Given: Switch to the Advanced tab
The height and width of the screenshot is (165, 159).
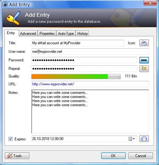Looking at the screenshot, I should (x=28, y=33).
